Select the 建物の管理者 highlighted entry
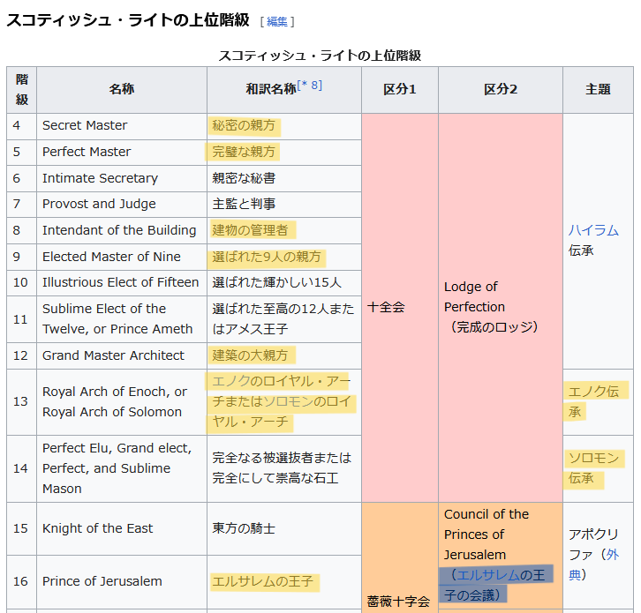 pyautogui.click(x=250, y=230)
